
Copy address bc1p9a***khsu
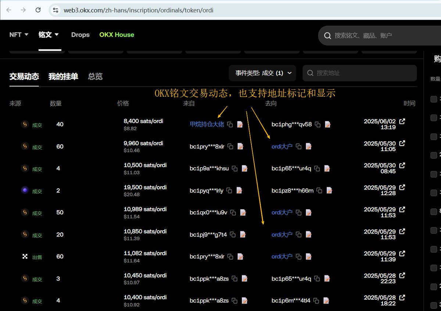pos(234,169)
